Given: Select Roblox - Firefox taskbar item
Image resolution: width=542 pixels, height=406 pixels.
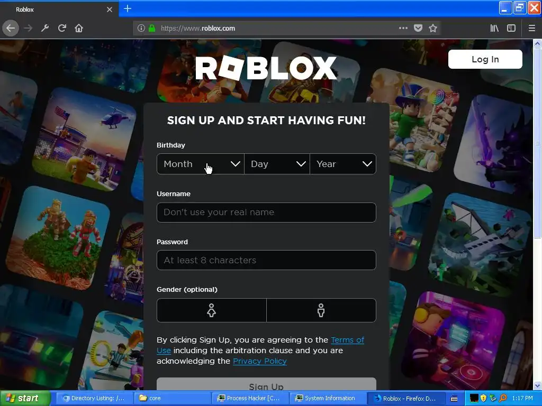Looking at the screenshot, I should click(x=405, y=398).
